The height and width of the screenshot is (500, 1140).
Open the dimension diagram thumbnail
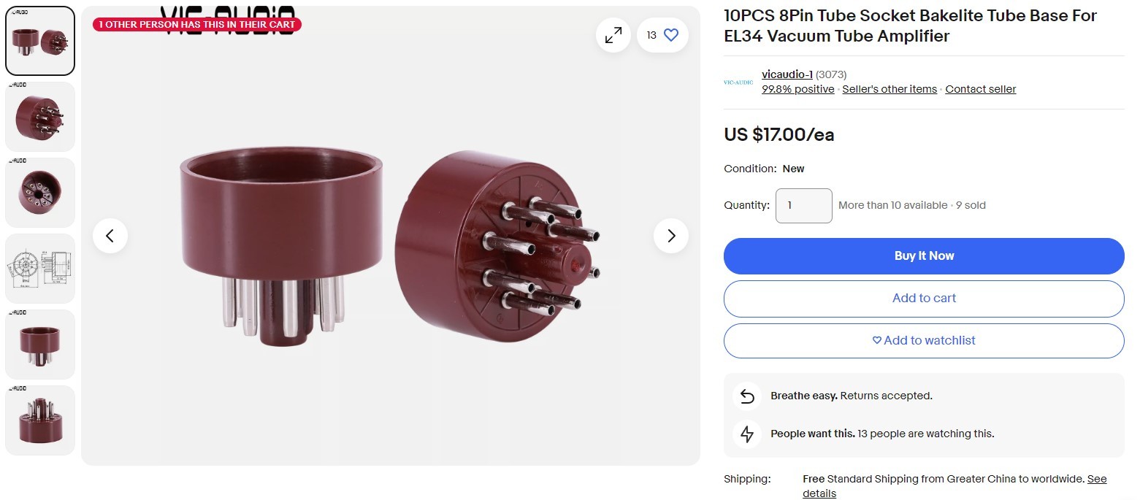click(40, 269)
